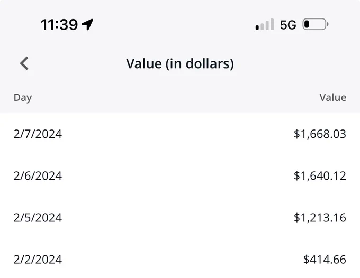
Task: Select the 2/7/2024 date text
Action: (38, 134)
